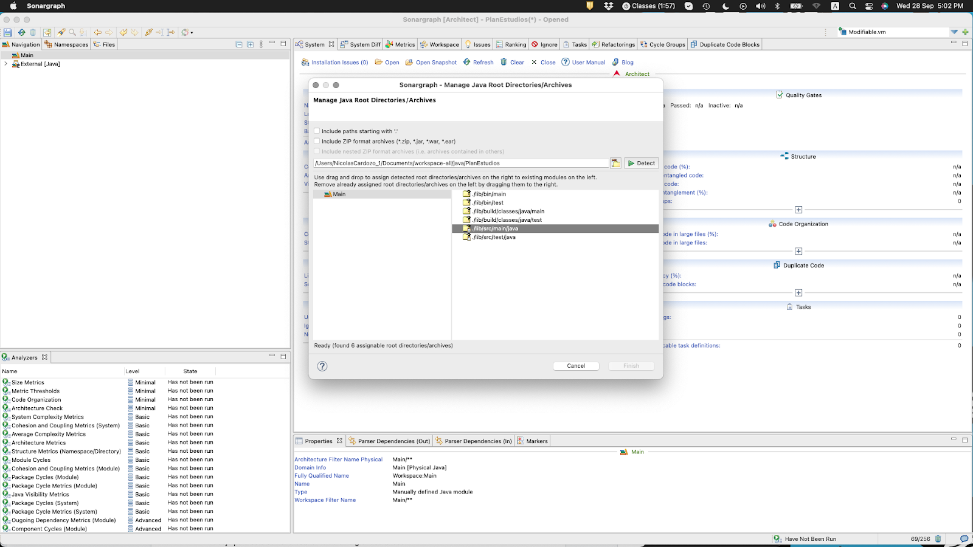
Task: Enable 'Include paths starting with .' checkbox
Action: click(316, 131)
